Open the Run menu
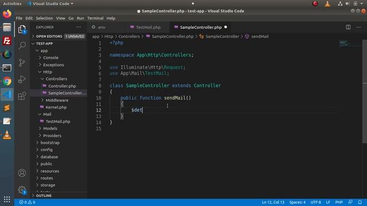Viewport: 367px width, 206px height. [80, 18]
